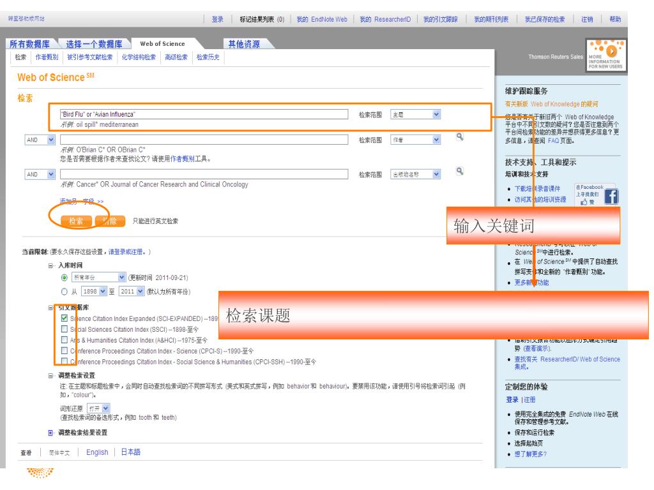This screenshot has height=490, width=654.
Task: Switch page language to 日本語
Action: pyautogui.click(x=130, y=452)
